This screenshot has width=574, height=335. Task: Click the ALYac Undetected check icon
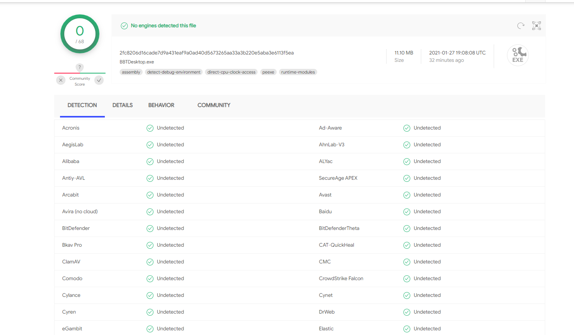407,161
